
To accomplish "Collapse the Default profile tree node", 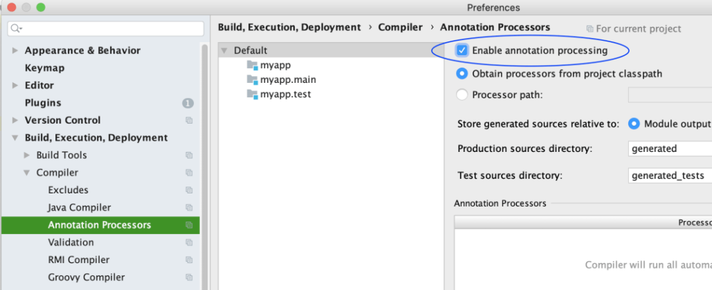I will 224,50.
